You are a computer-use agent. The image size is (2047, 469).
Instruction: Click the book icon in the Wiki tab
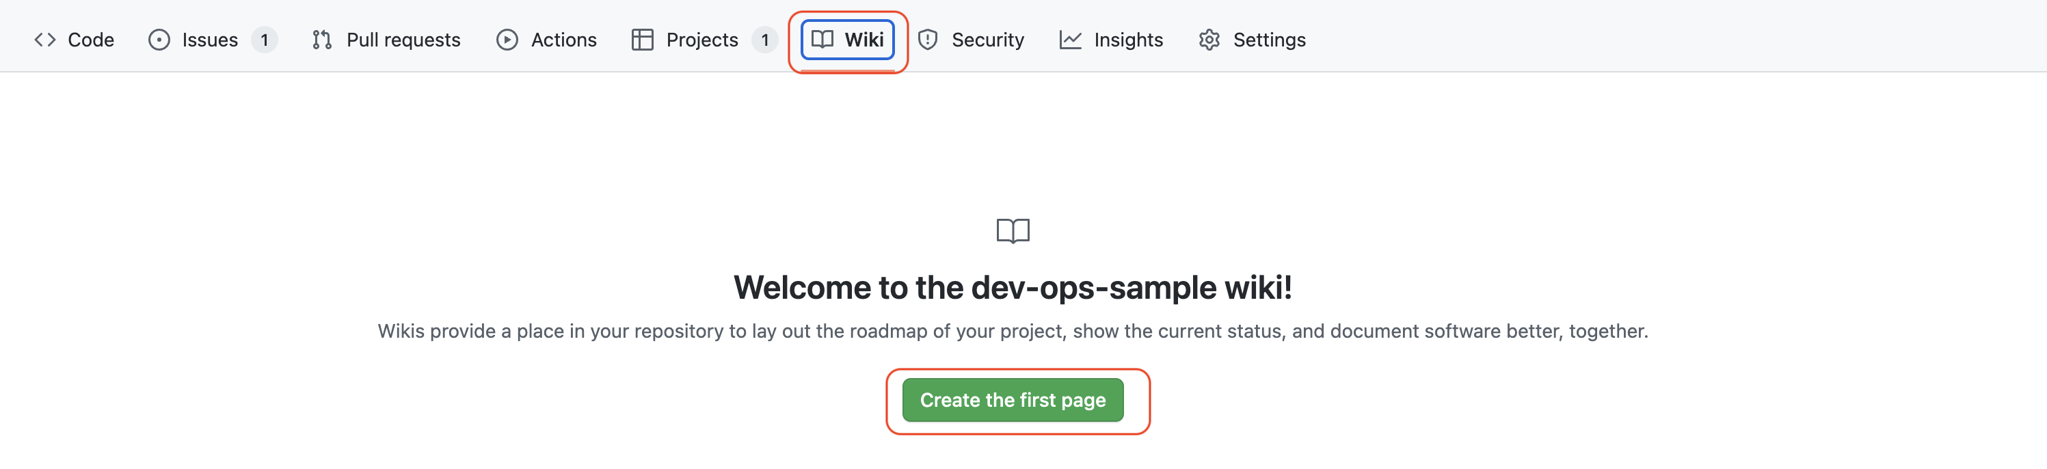click(822, 40)
